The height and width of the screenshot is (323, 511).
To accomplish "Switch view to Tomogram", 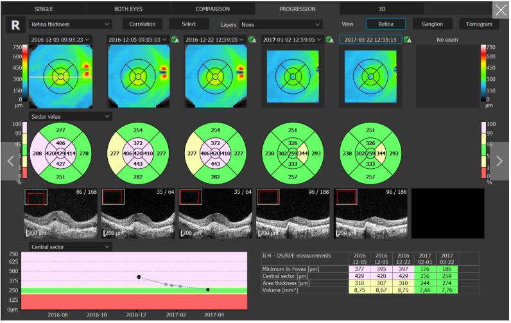I will [x=479, y=24].
